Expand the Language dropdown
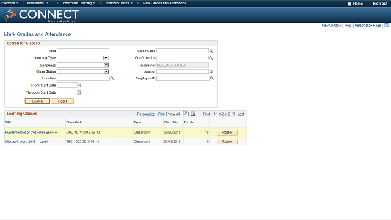 (x=106, y=65)
